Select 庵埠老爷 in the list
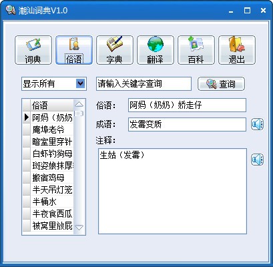Viewport: 273px width, 267px height. pyautogui.click(x=48, y=129)
